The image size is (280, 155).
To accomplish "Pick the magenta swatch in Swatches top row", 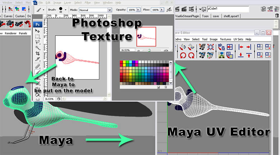I will coord(136,62).
